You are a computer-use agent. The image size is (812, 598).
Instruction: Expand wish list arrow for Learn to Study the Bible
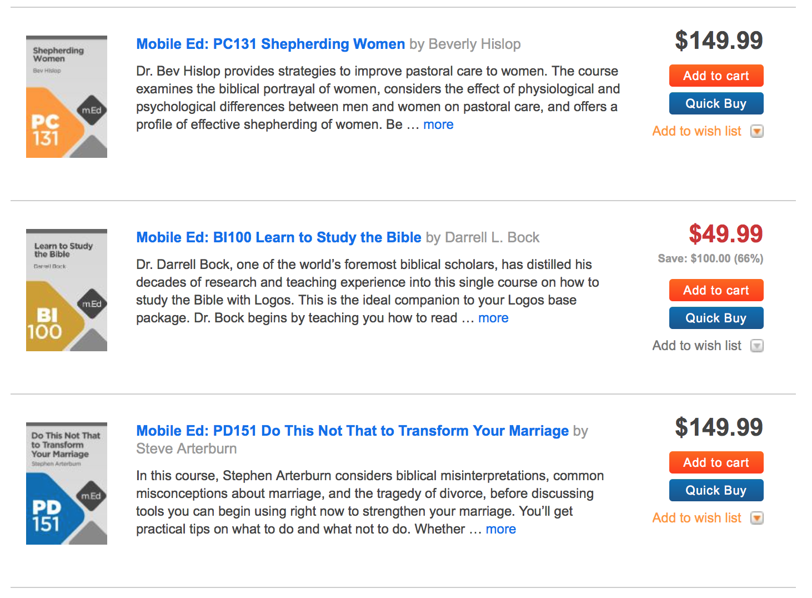tap(756, 346)
